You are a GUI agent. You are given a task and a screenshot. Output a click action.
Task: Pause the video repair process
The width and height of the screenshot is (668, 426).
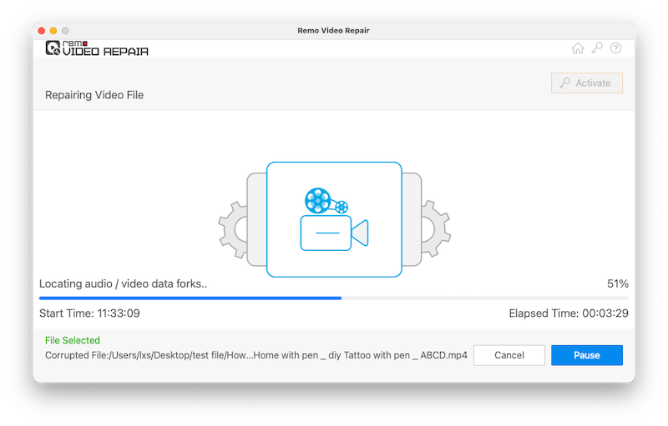pos(586,355)
